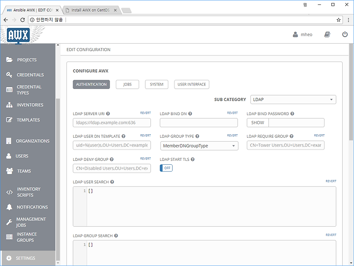Click the logout power icon
This screenshot has height=266, width=354.
click(x=345, y=34)
